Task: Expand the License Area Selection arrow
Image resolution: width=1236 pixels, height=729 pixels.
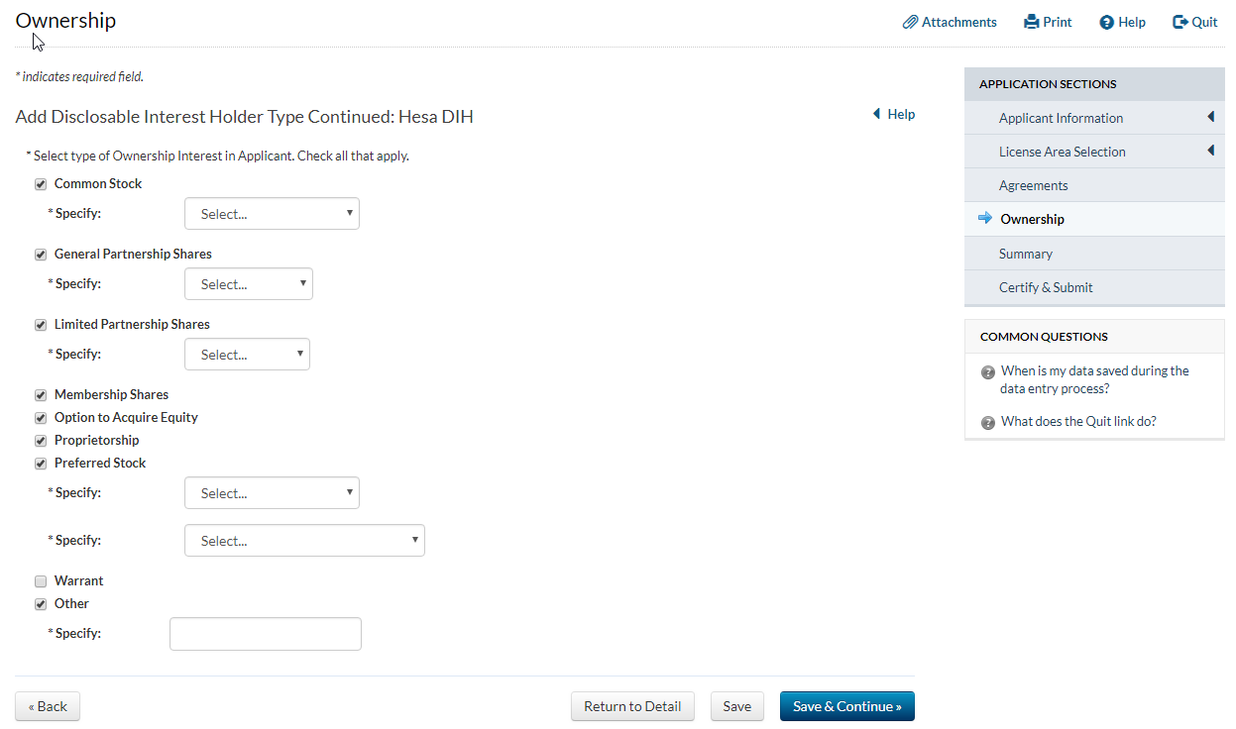Action: coord(1211,152)
